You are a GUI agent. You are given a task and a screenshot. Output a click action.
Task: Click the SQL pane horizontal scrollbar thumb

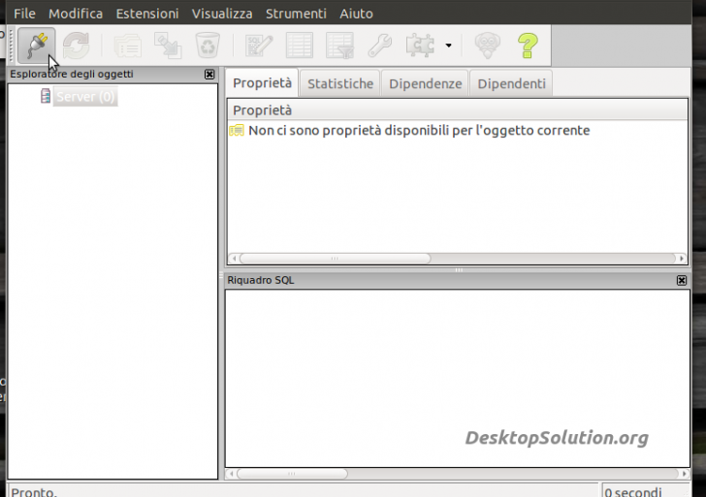click(292, 474)
